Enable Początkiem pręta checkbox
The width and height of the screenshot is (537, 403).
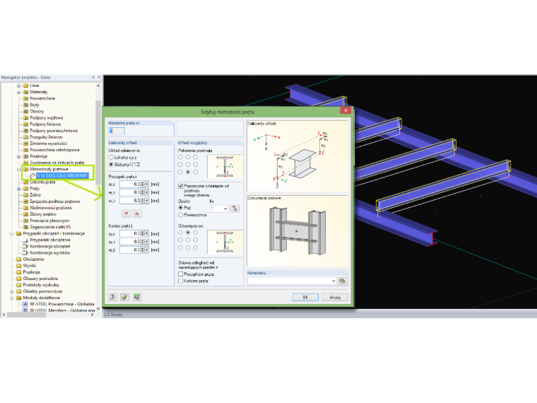[180, 274]
